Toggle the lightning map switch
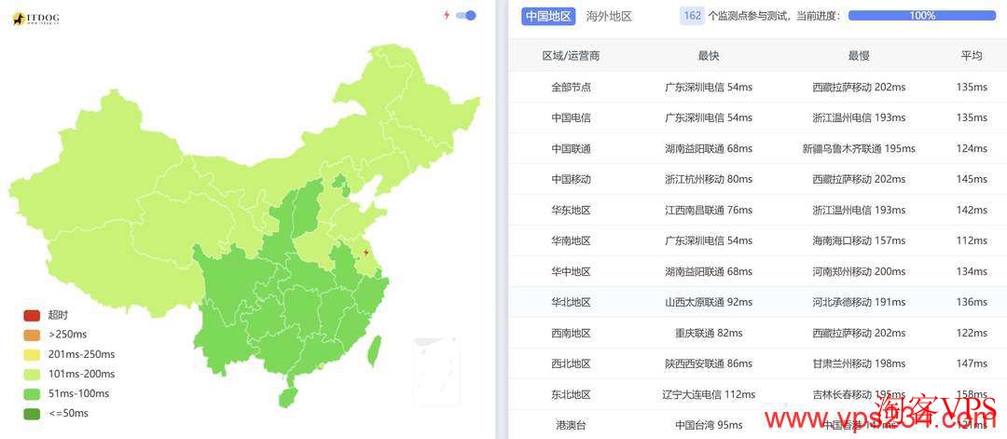The height and width of the screenshot is (439, 1007). [x=465, y=16]
